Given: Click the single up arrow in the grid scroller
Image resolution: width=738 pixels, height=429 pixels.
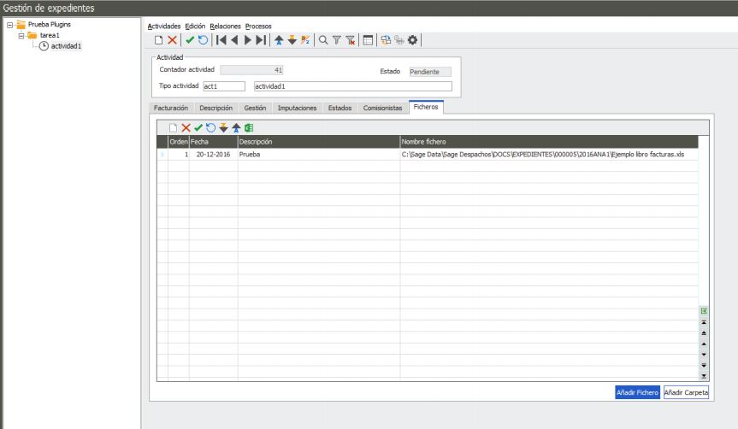Looking at the screenshot, I should pyautogui.click(x=704, y=344).
